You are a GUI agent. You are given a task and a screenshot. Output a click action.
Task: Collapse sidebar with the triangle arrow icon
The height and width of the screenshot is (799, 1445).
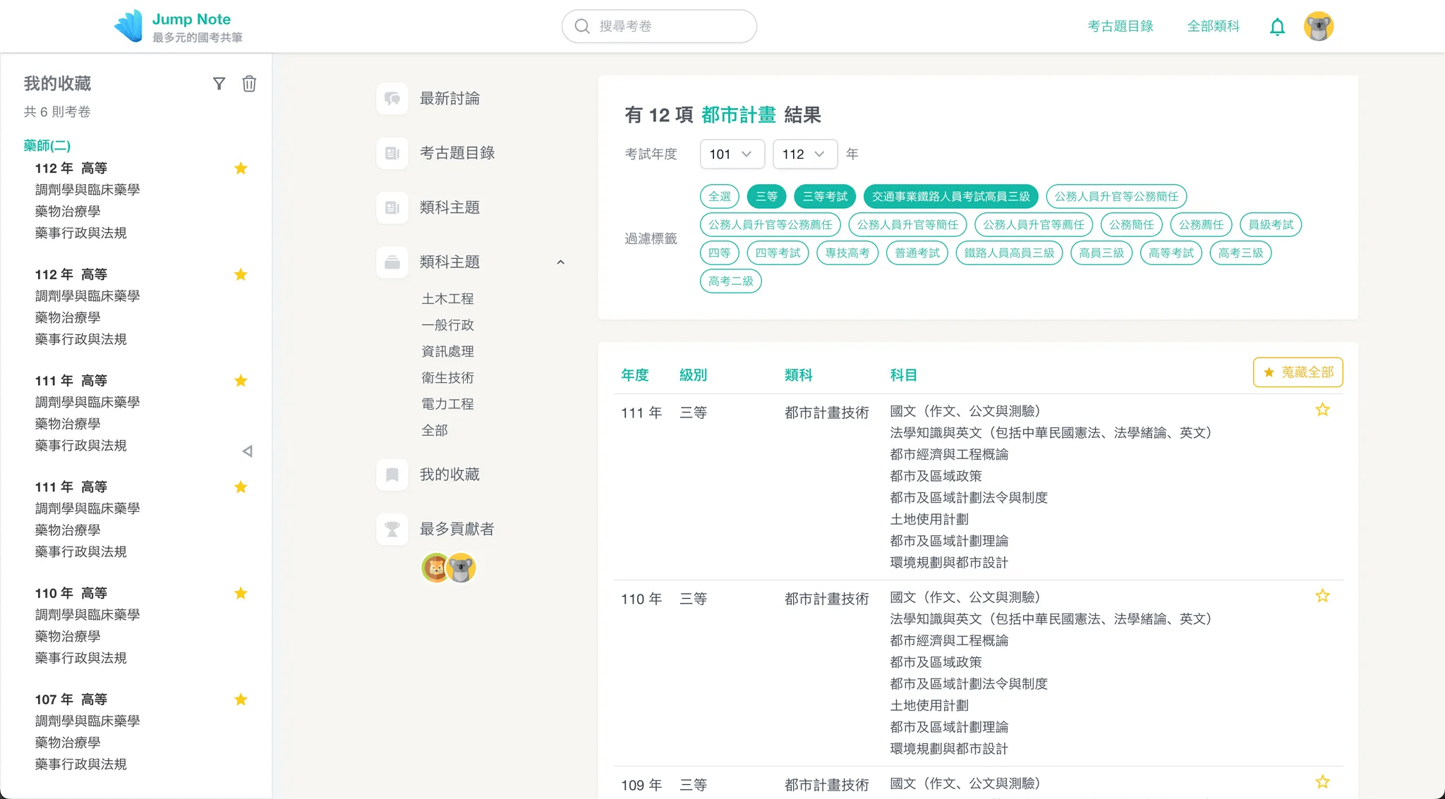coord(247,451)
